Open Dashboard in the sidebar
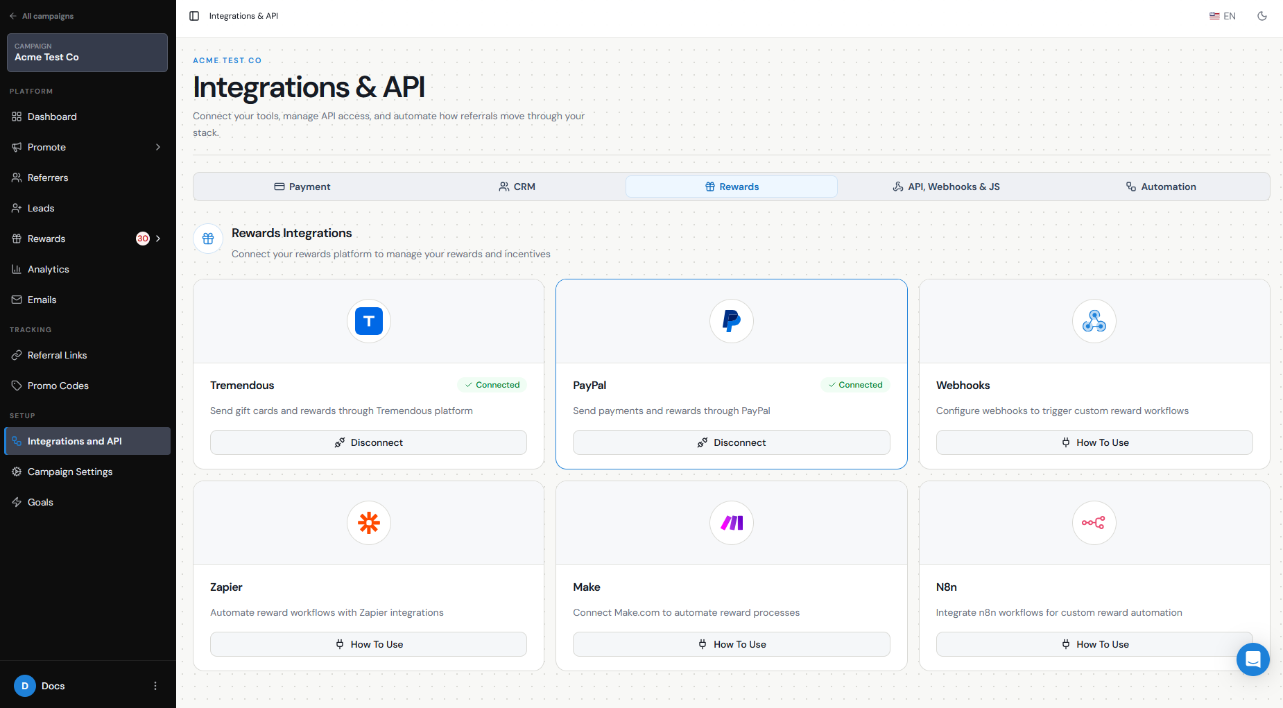The image size is (1283, 708). (87, 116)
